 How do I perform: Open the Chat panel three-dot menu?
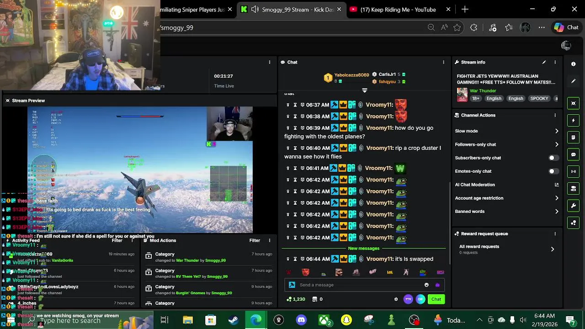pos(443,62)
